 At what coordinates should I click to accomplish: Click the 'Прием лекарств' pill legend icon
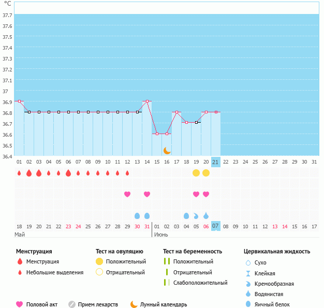pos(72,304)
